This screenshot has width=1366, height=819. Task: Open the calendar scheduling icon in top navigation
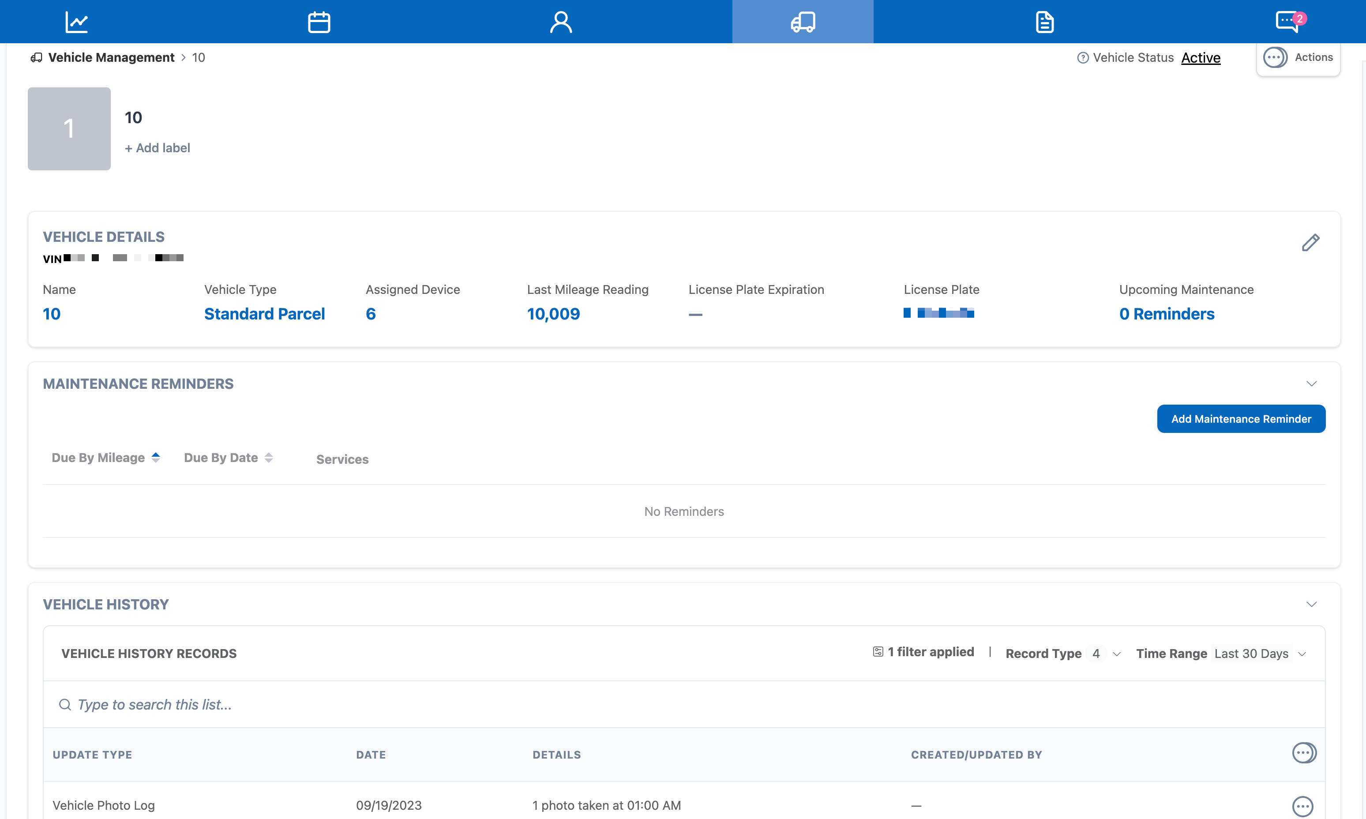[318, 22]
